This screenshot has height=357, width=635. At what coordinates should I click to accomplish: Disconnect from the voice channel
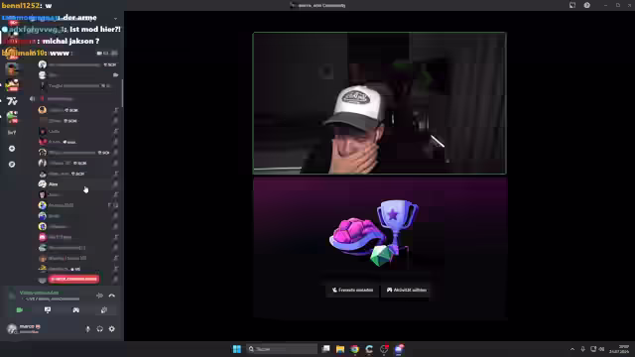[112, 296]
